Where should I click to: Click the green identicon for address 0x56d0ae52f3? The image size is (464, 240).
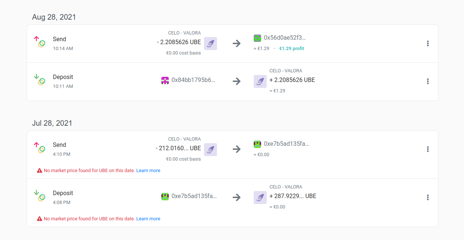point(257,38)
